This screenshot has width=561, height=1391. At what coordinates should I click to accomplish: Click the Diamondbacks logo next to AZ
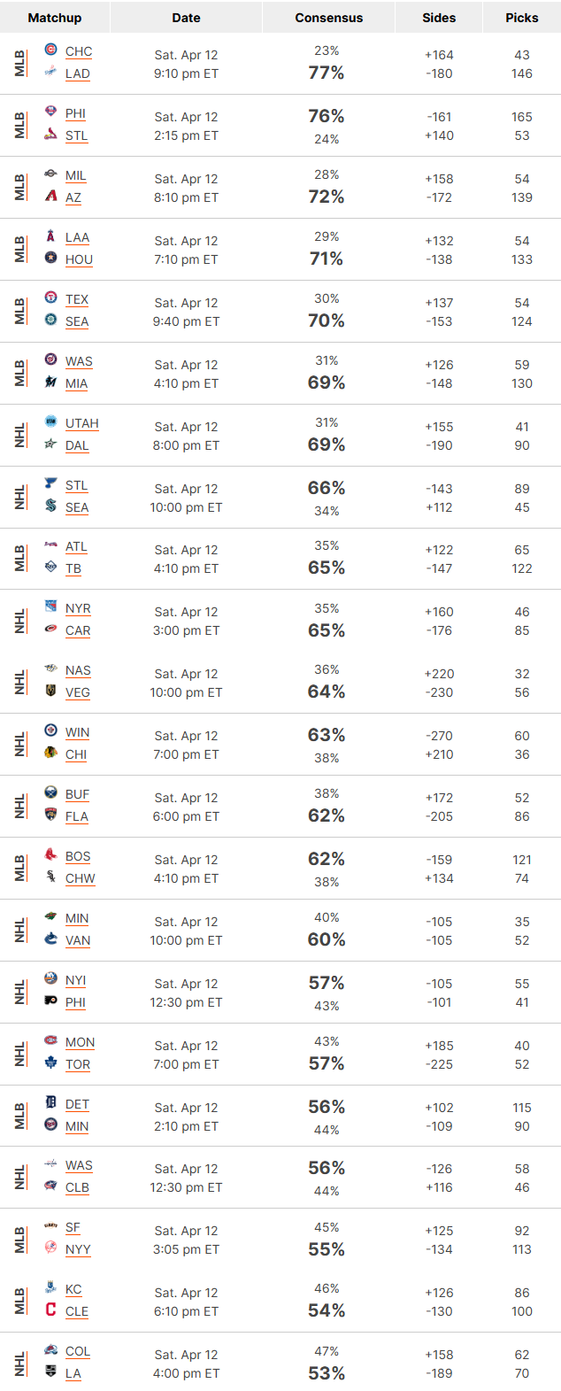point(50,196)
